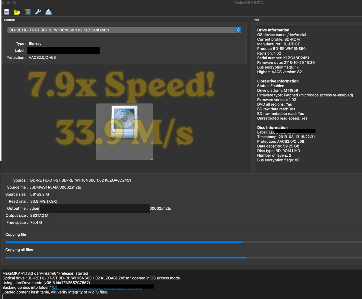Click Protection AACS2.0/C v68 in Source panel

(42, 57)
